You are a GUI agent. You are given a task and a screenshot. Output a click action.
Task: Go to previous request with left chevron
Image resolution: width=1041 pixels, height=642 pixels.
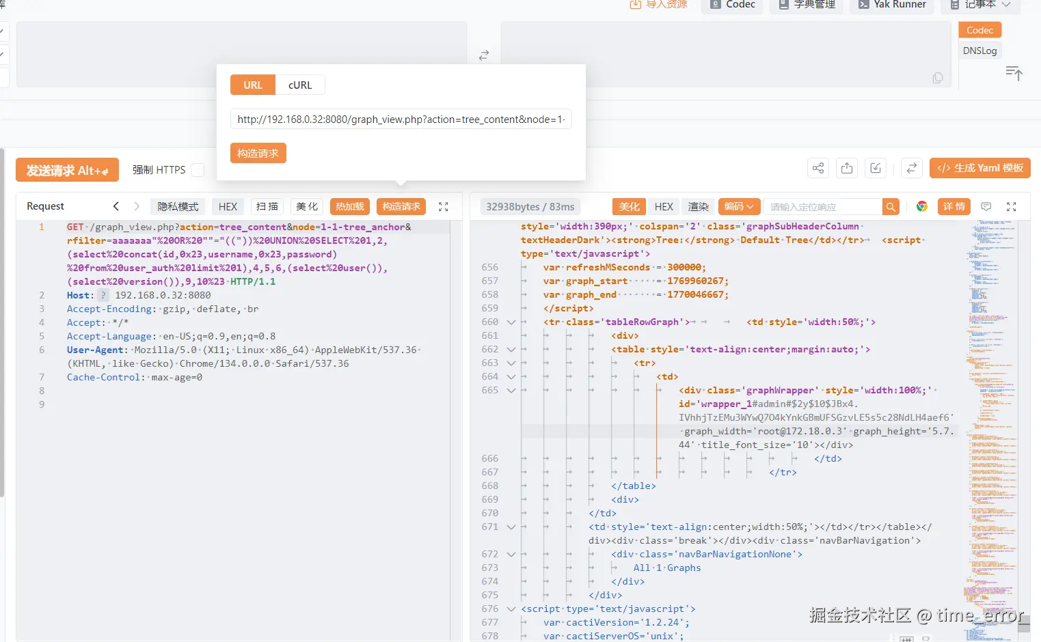coord(116,206)
